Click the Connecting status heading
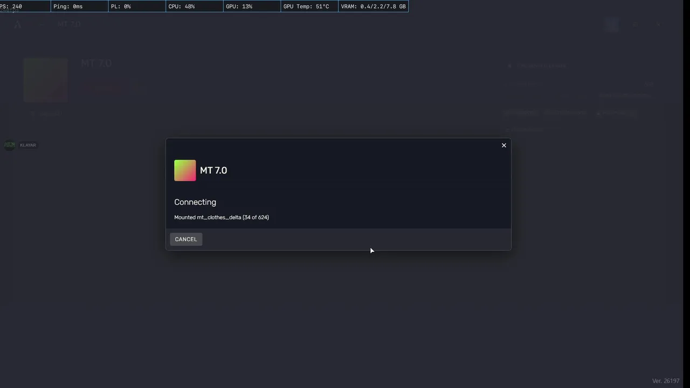690x388 pixels. (x=195, y=202)
